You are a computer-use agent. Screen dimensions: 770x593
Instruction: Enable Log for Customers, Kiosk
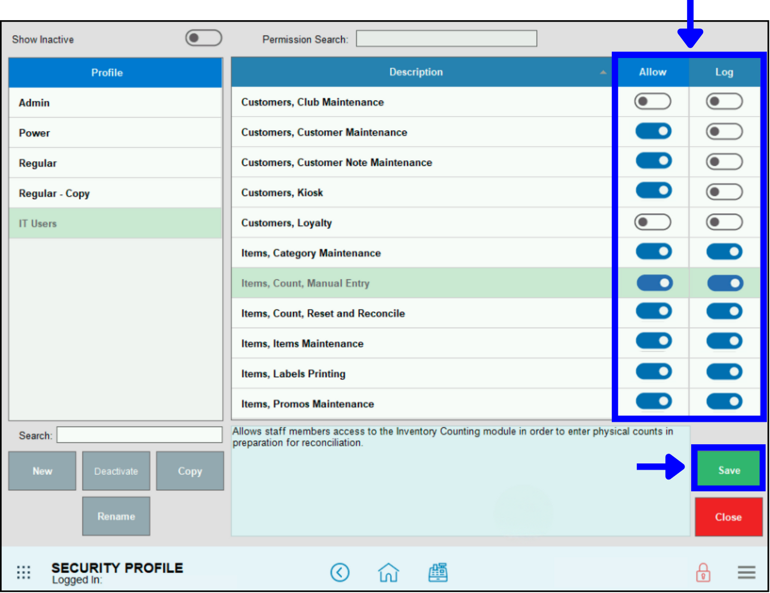[x=724, y=191]
